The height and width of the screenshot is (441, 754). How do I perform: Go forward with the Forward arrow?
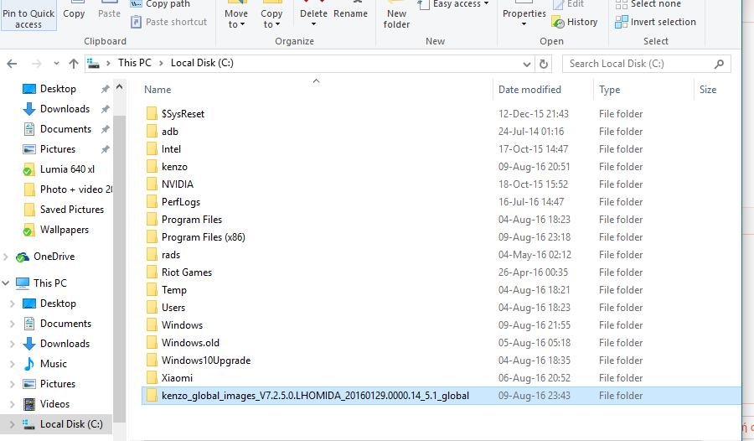click(x=36, y=64)
